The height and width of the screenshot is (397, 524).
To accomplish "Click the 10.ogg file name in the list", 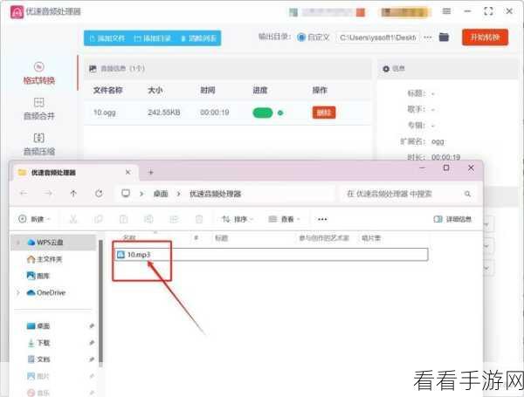I will tap(105, 113).
